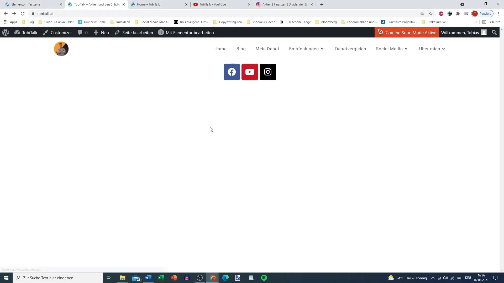This screenshot has height=283, width=504.
Task: Click Mit Elementor bearbeiten
Action: click(186, 32)
